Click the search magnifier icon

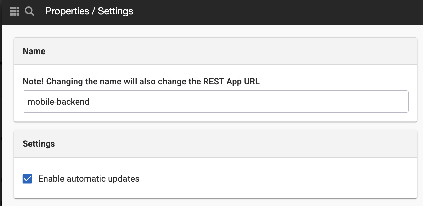[x=30, y=12]
